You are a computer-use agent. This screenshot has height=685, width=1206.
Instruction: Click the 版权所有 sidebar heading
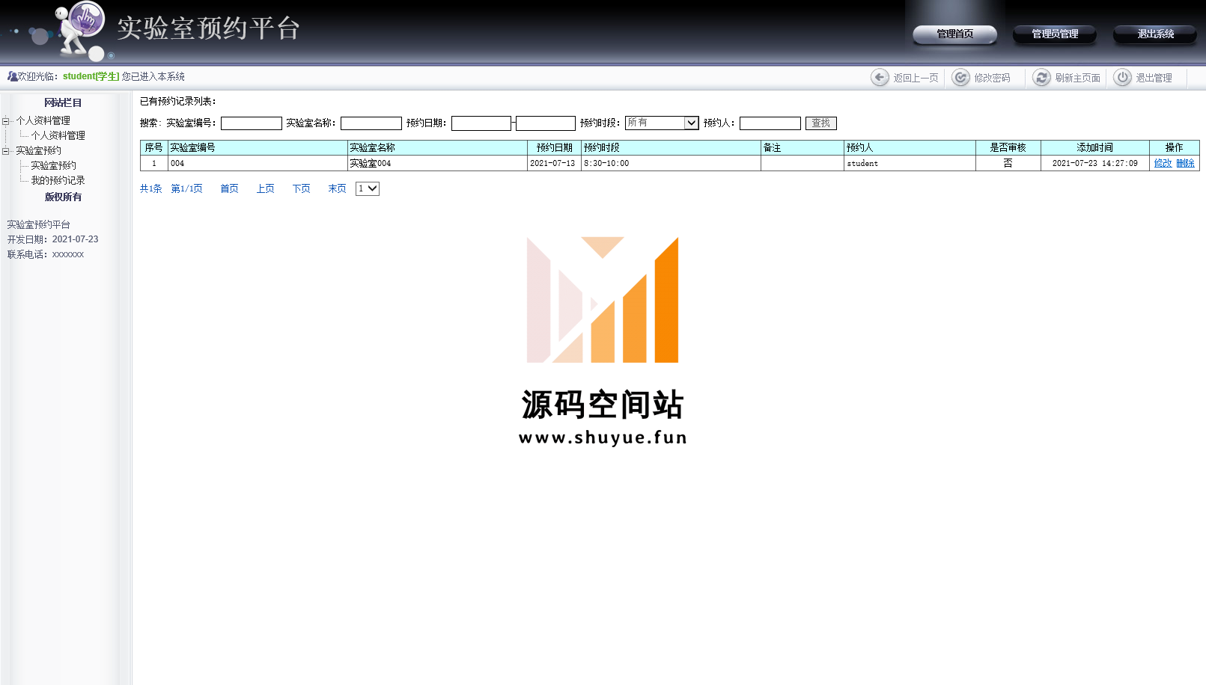[63, 197]
